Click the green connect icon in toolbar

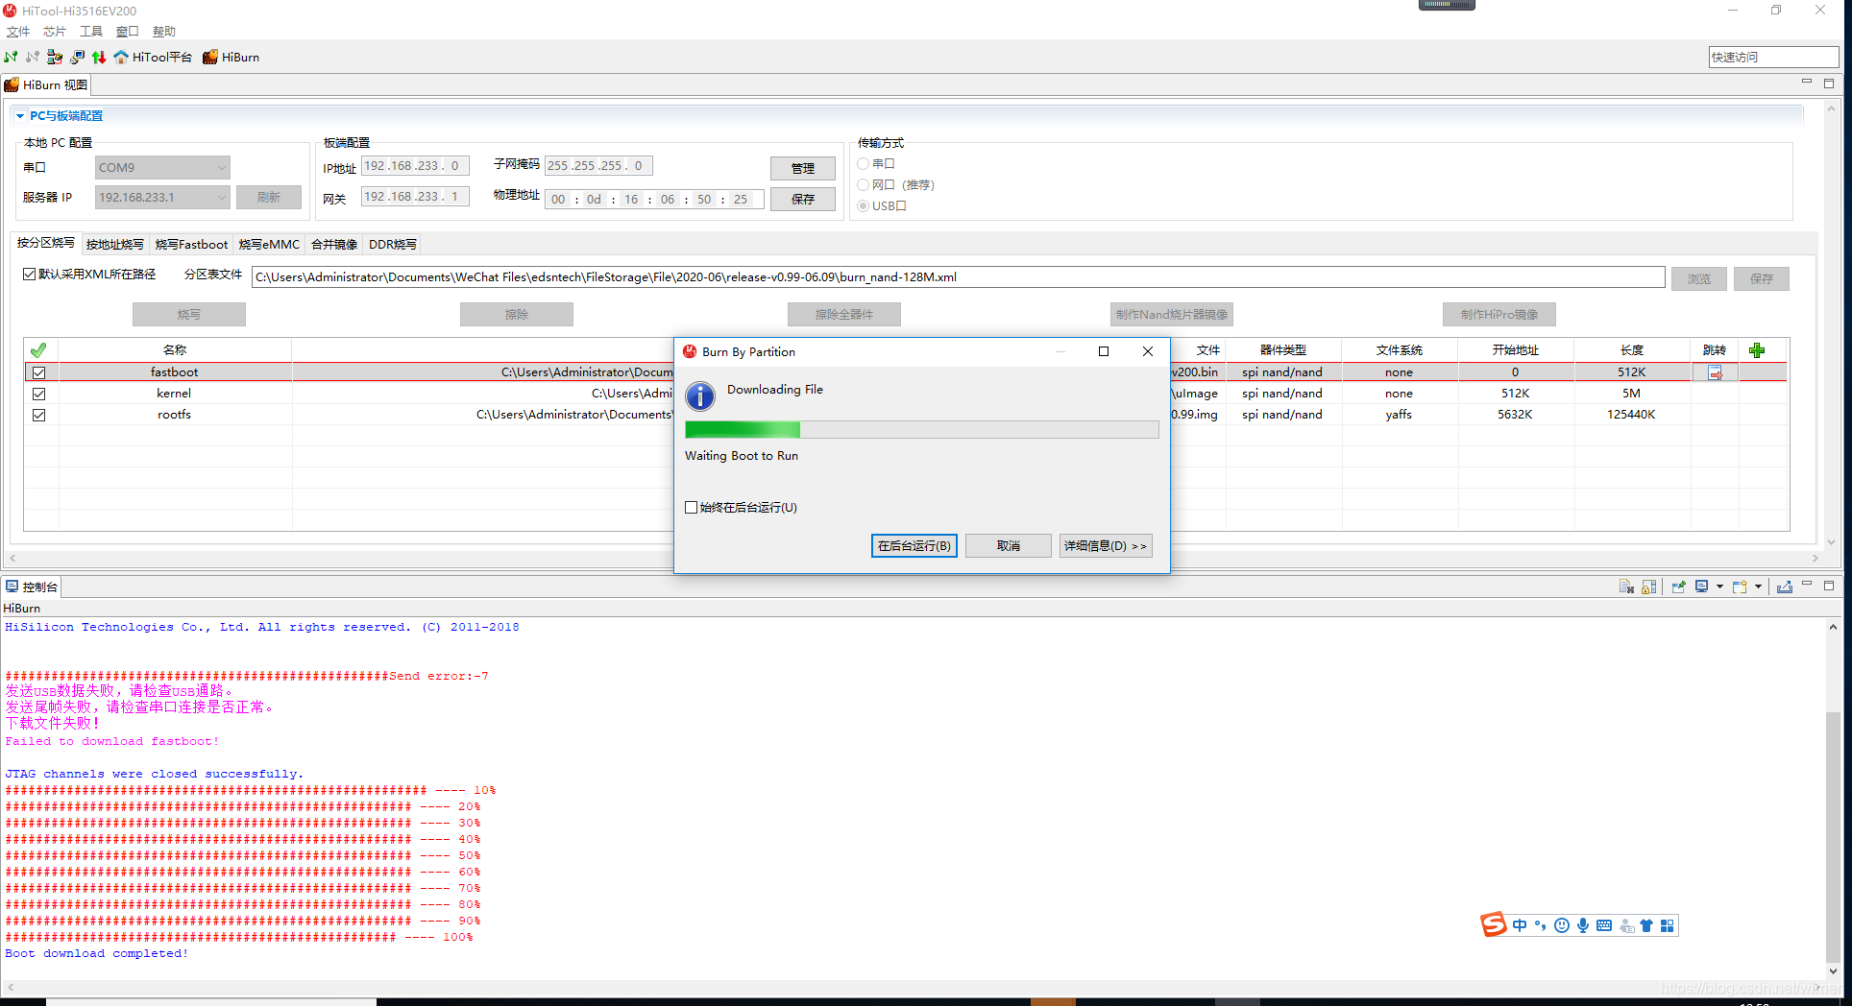11,57
